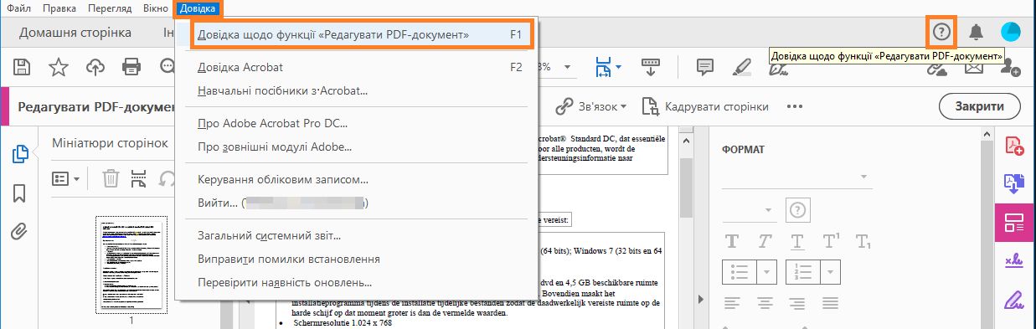This screenshot has height=329, width=1036.
Task: Toggle underline text formatting
Action: click(798, 241)
